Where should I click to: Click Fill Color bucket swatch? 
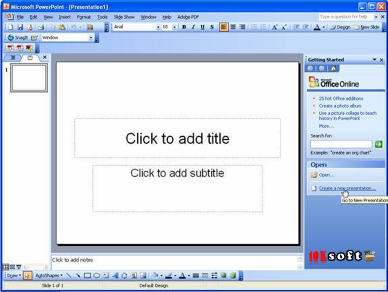pyautogui.click(x=156, y=276)
